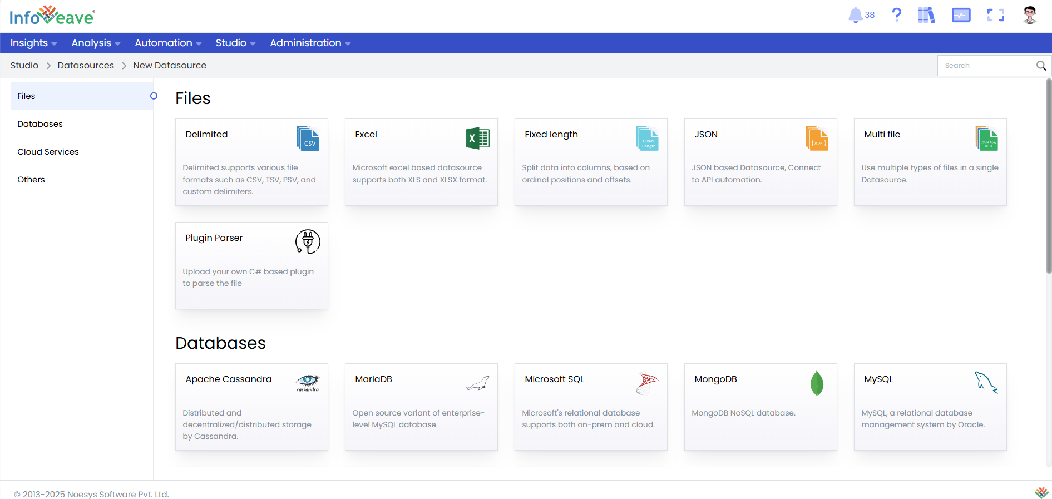
Task: Select the Excel spreadsheet icon
Action: pos(477,138)
